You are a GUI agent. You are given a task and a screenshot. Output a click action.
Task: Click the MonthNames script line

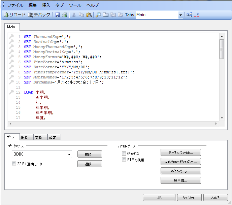[76, 77]
